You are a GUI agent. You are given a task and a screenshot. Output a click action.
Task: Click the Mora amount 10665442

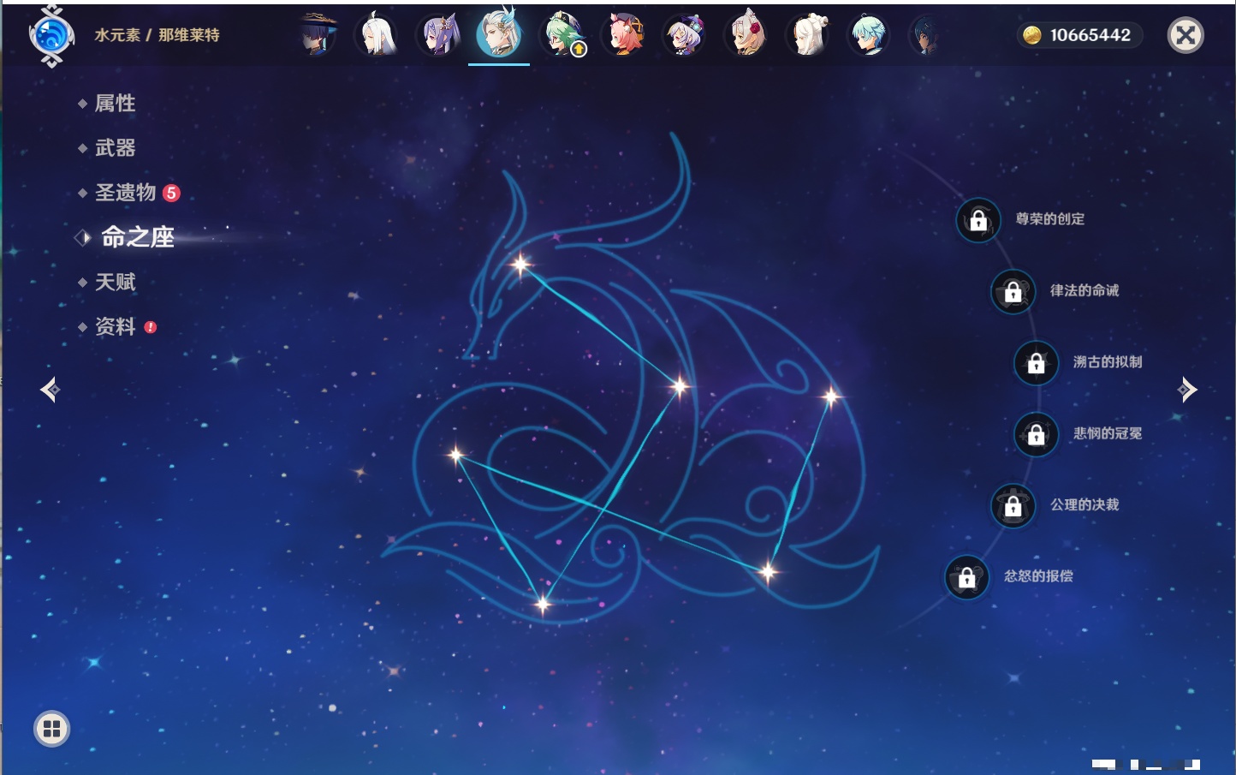pos(1090,35)
